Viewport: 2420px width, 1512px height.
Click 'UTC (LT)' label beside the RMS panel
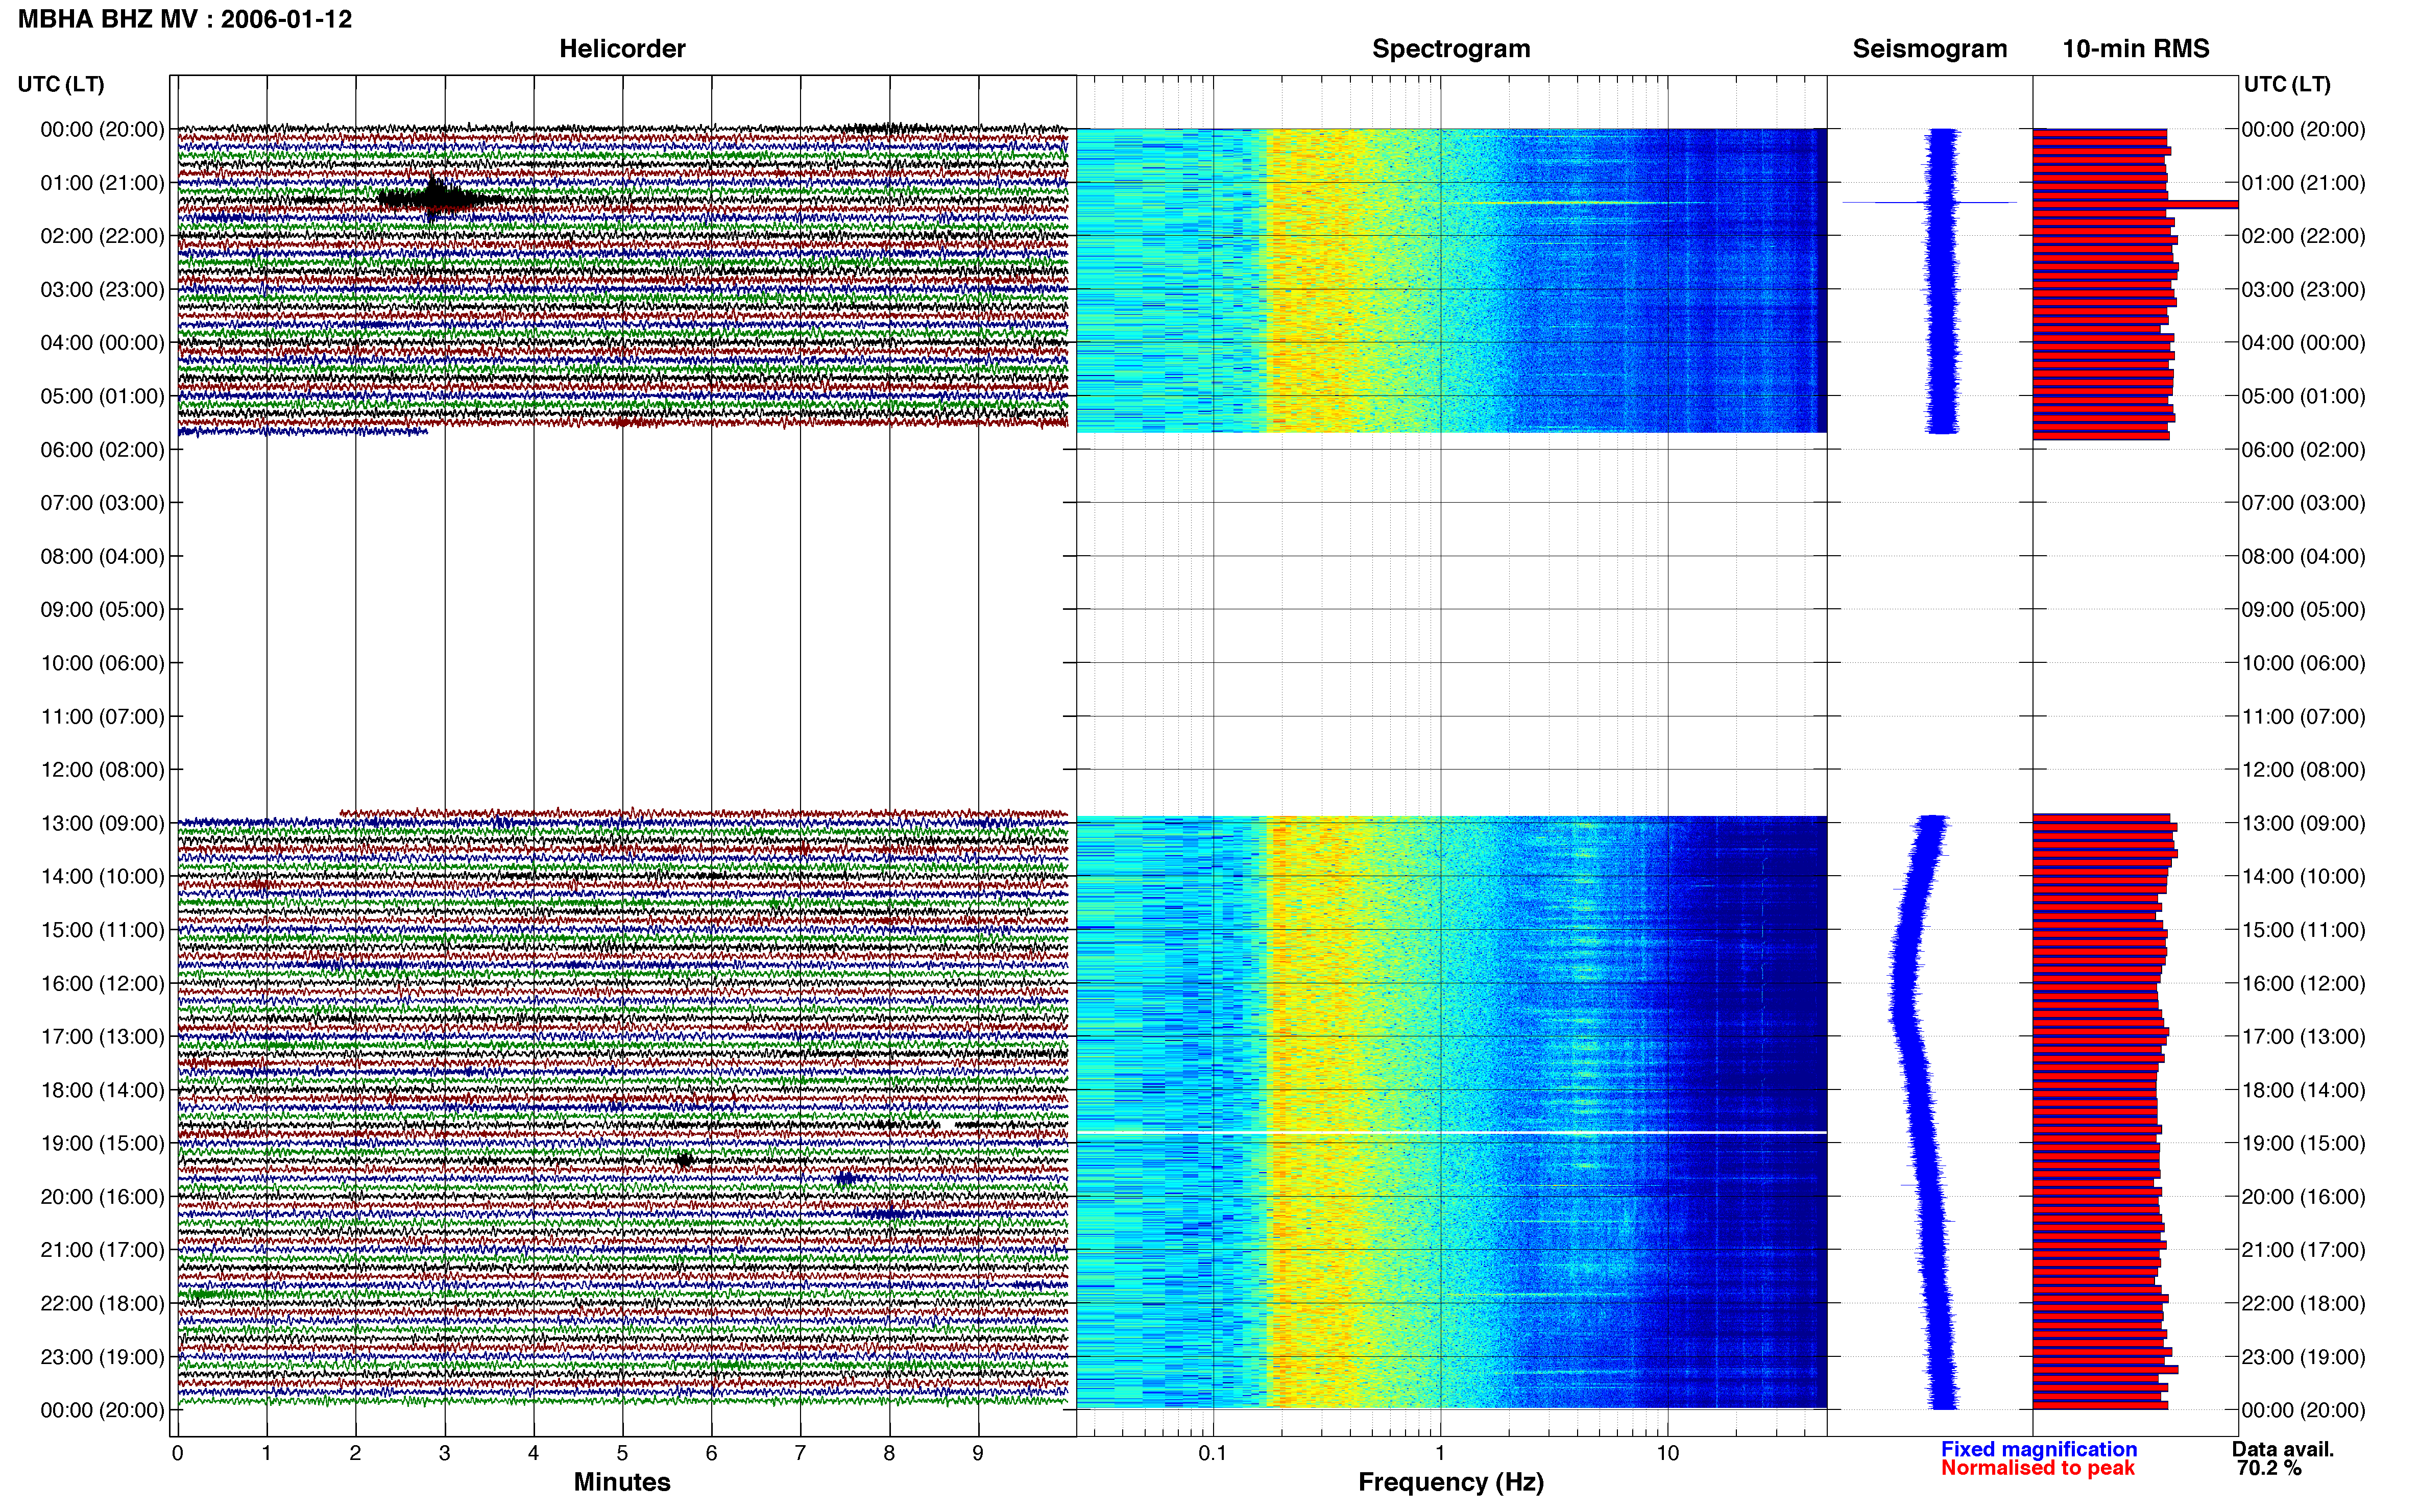pyautogui.click(x=2287, y=84)
